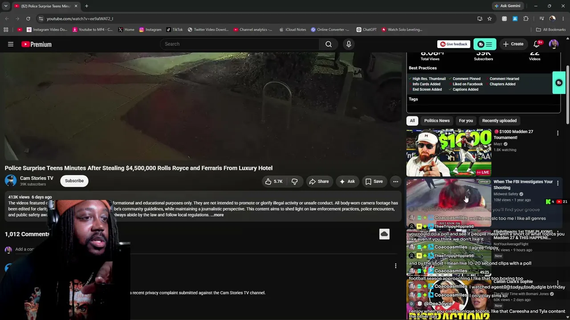Open the Cam Stories TV channel avatar
The height and width of the screenshot is (320, 570).
click(11, 180)
